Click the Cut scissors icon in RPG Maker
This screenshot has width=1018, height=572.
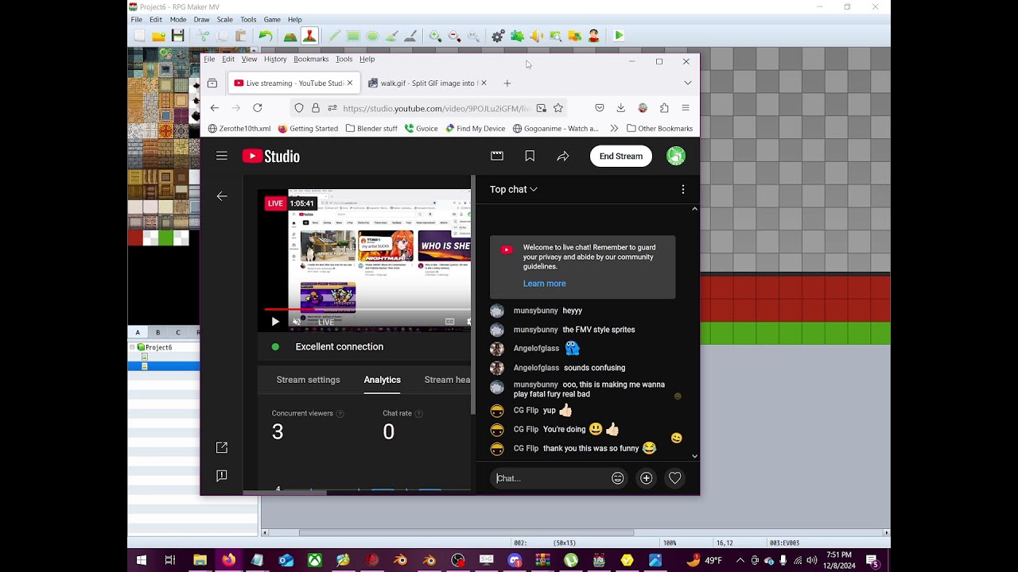(204, 36)
